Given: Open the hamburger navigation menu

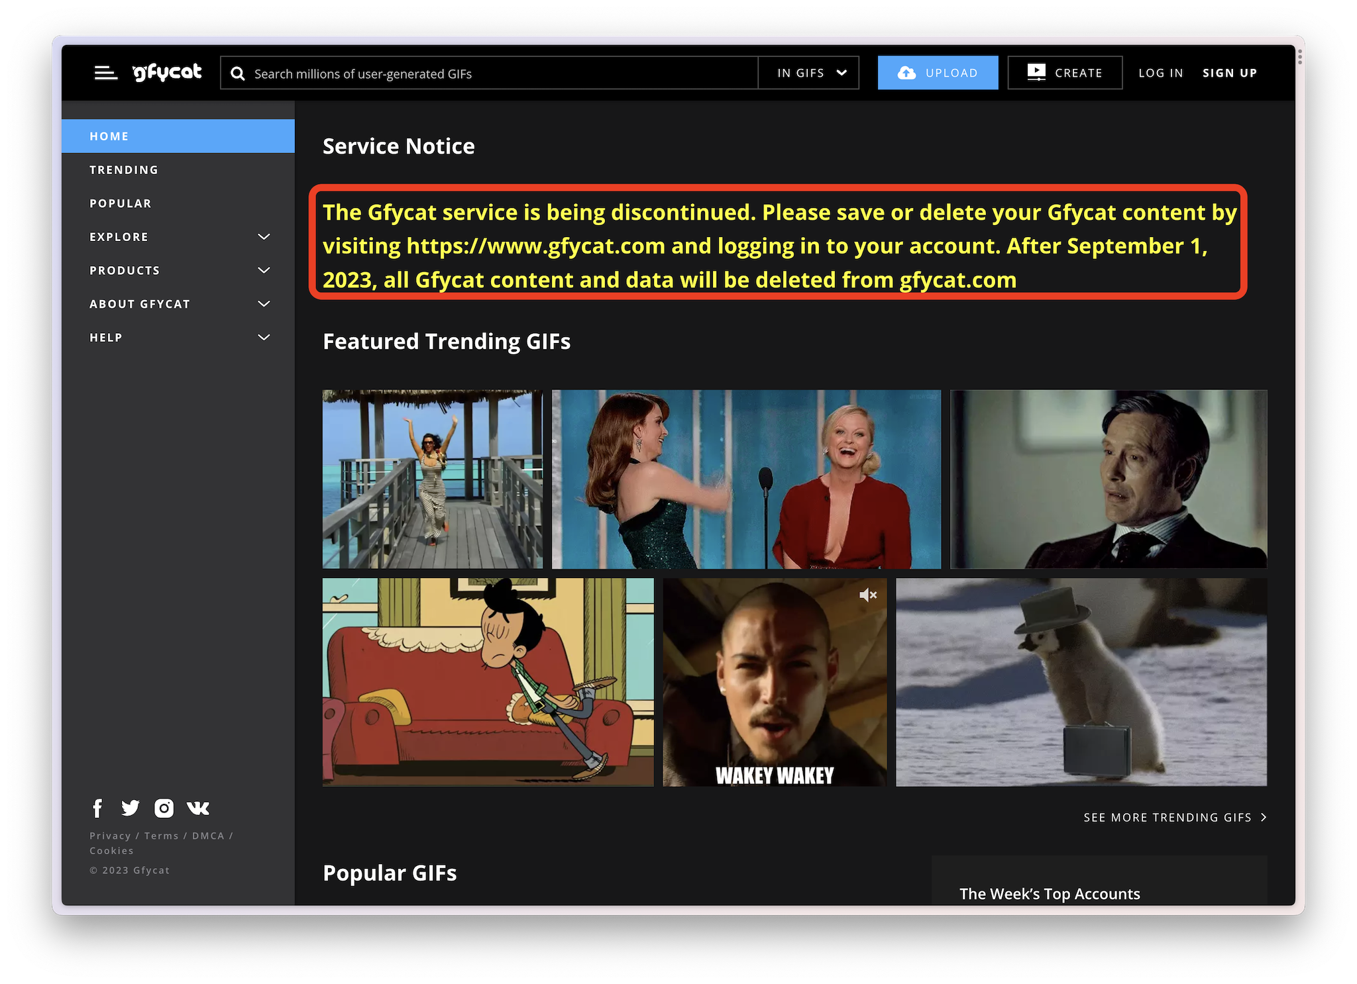Looking at the screenshot, I should coord(105,72).
